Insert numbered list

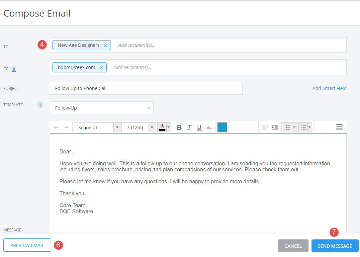click(x=303, y=128)
